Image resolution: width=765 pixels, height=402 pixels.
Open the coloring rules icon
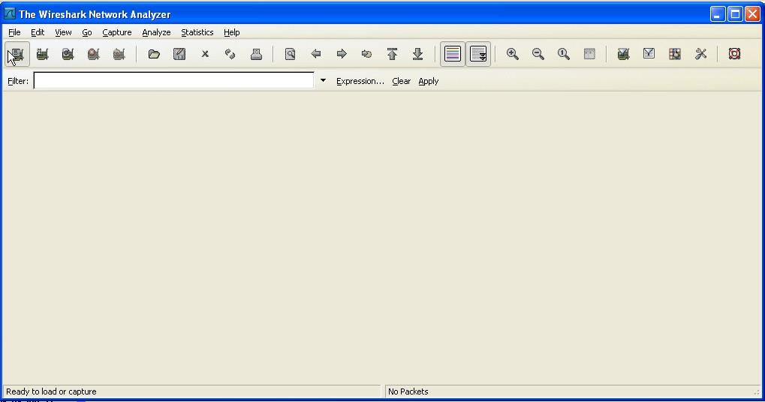(675, 54)
